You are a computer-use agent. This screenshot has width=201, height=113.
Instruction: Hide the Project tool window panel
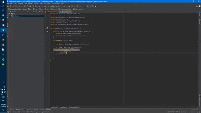tap(42, 12)
